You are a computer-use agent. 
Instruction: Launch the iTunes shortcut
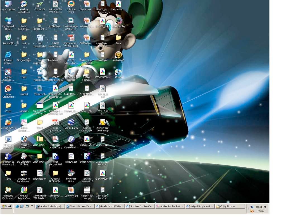[x=118, y=74]
